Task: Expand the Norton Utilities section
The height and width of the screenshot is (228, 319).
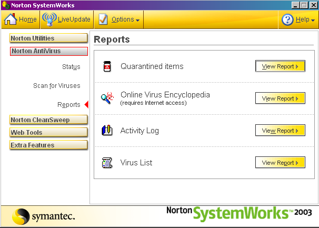Action: pos(48,38)
